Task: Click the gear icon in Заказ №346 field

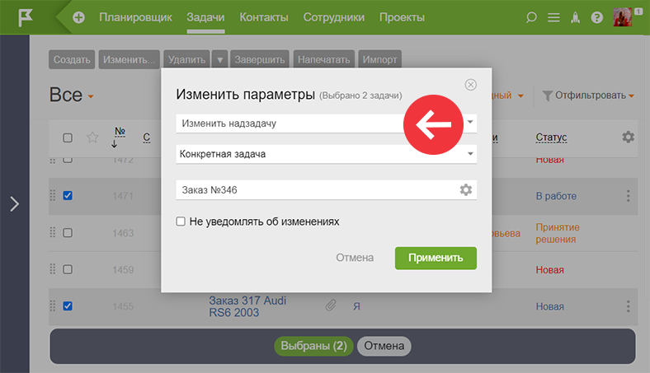Action: pos(466,189)
